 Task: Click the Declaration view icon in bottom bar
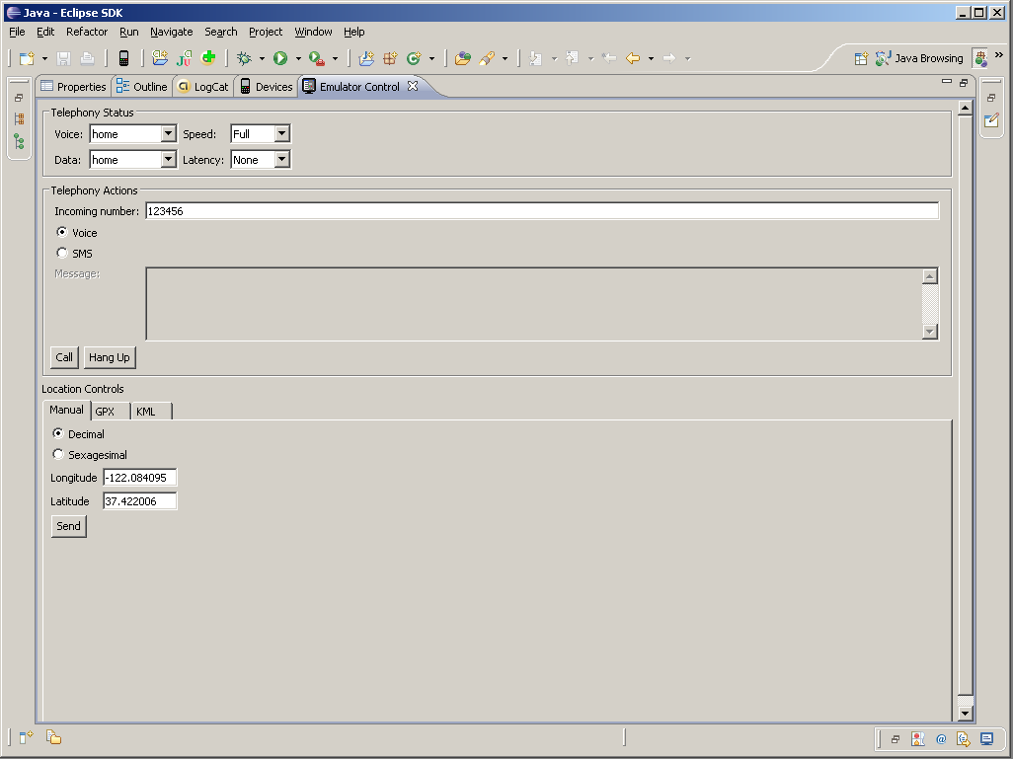(964, 739)
